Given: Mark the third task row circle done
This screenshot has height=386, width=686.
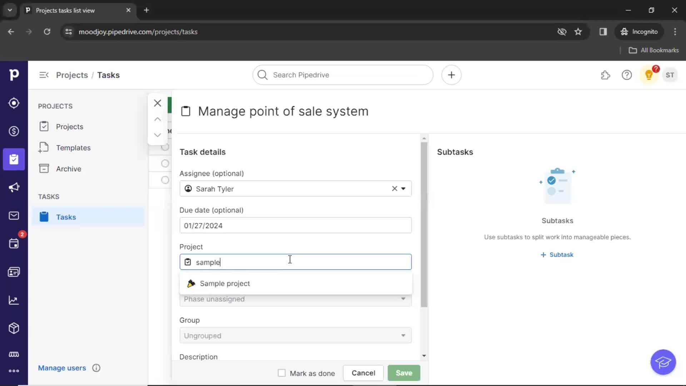Looking at the screenshot, I should (165, 180).
